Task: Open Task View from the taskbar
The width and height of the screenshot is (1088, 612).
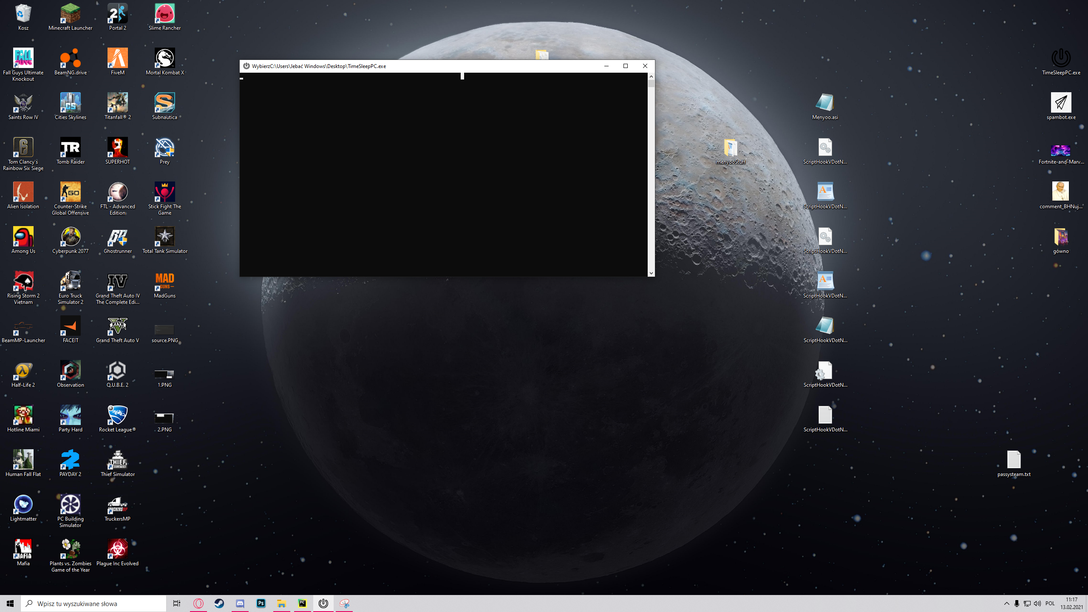Action: 177,603
